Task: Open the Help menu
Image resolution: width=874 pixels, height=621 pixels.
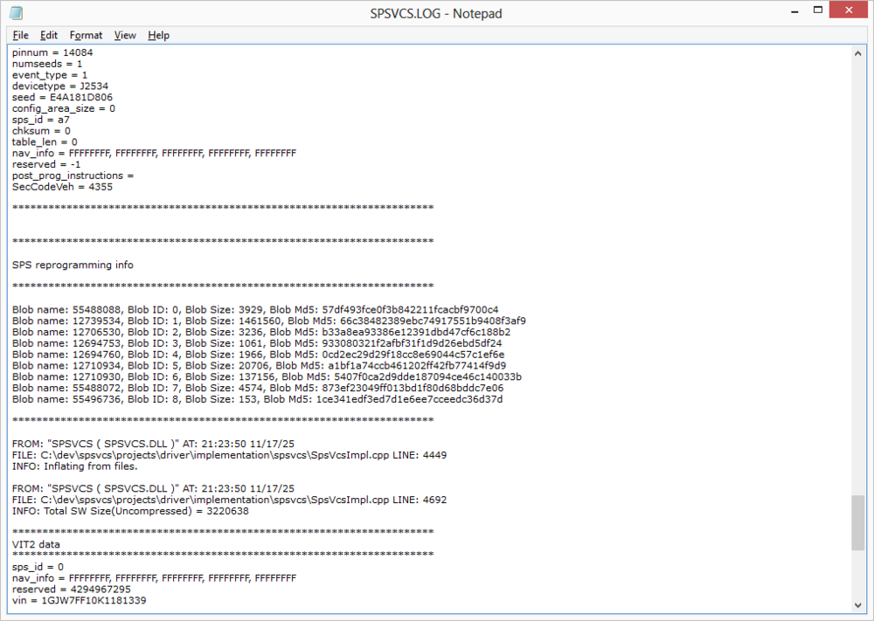Action: point(158,35)
